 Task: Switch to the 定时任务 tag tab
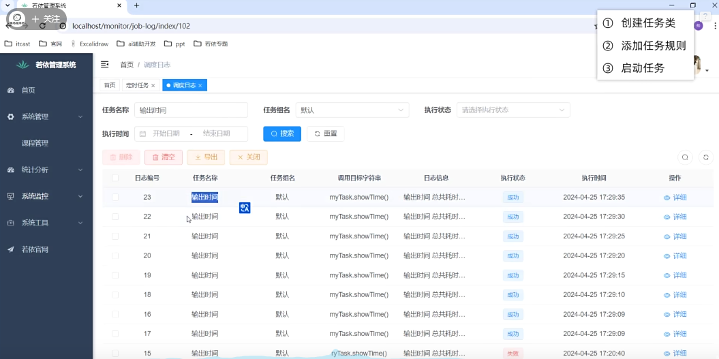138,85
